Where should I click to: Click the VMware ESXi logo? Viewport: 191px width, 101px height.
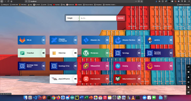point(86,66)
